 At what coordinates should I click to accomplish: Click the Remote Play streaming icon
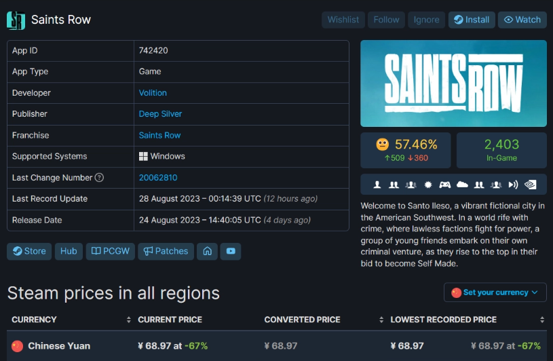[513, 185]
